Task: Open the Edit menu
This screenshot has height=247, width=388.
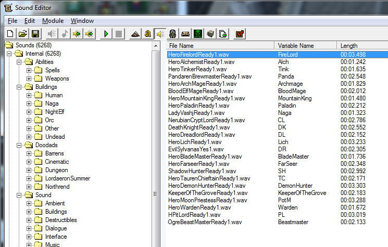Action: point(30,21)
